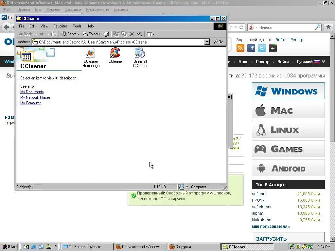Image resolution: width=335 pixels, height=251 pixels.
Task: Click the plus share icon
Action: click(273, 48)
